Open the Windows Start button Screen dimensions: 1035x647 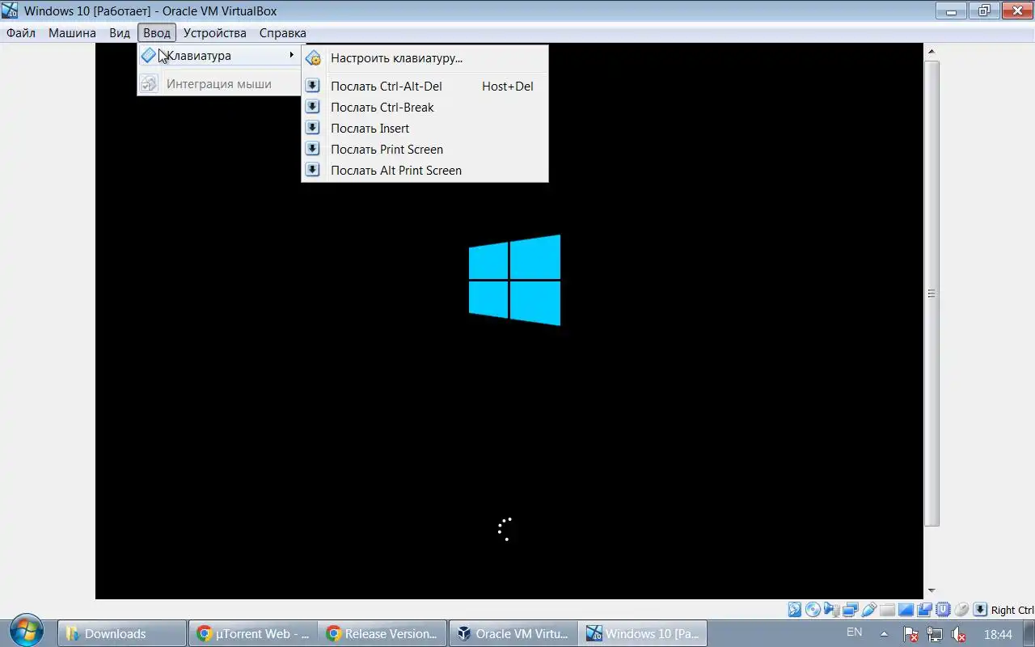coord(27,632)
